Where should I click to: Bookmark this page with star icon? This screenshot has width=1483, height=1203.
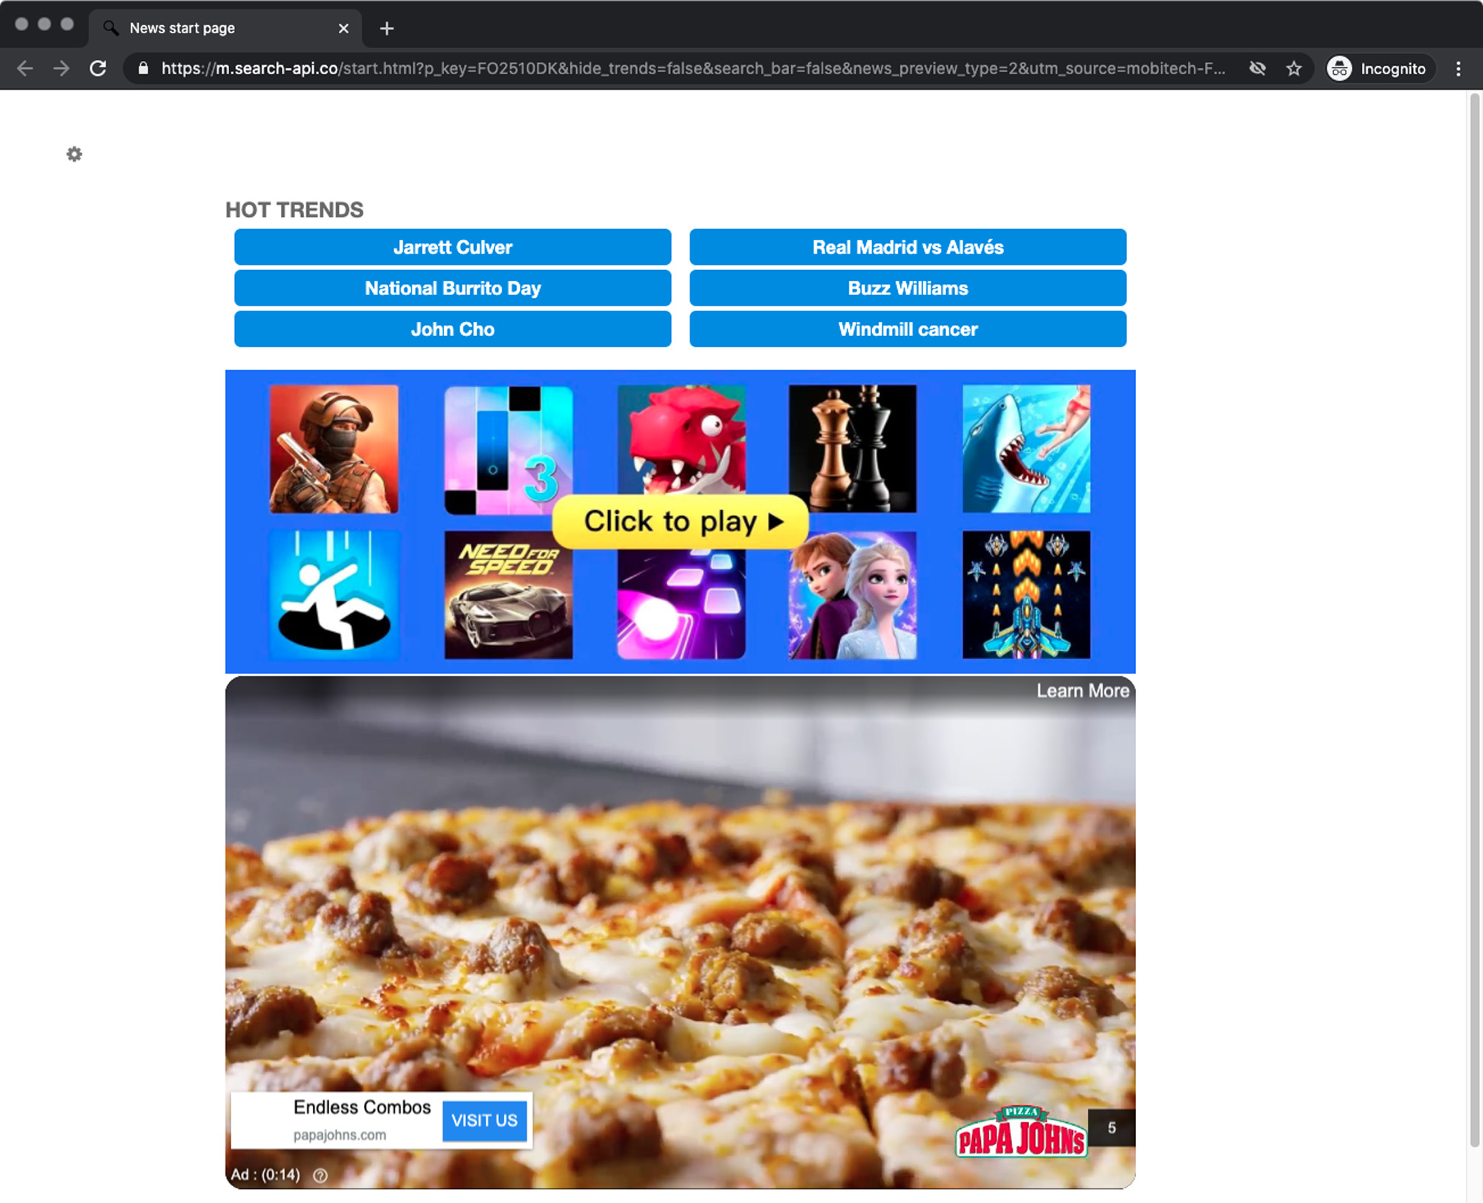tap(1294, 68)
